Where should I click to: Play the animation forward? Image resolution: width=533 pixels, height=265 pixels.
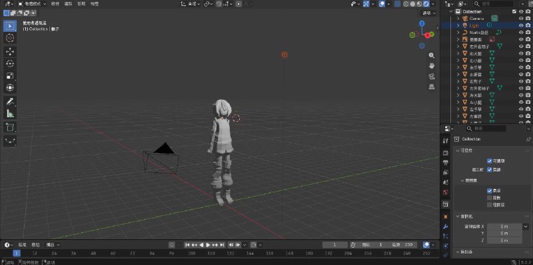tap(208, 244)
